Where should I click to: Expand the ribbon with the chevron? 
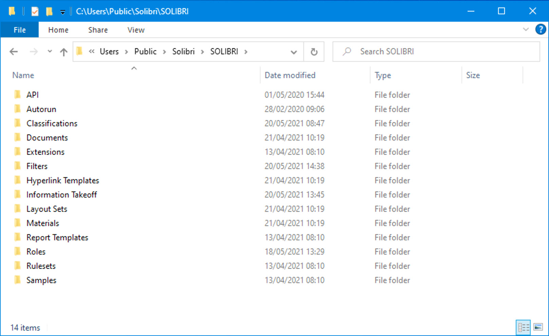point(526,30)
